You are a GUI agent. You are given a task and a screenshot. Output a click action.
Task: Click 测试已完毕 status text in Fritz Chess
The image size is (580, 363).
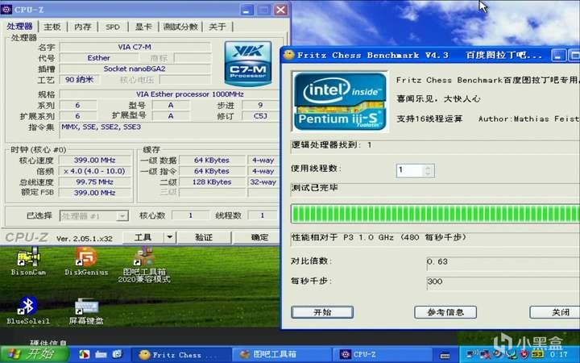[x=314, y=188]
